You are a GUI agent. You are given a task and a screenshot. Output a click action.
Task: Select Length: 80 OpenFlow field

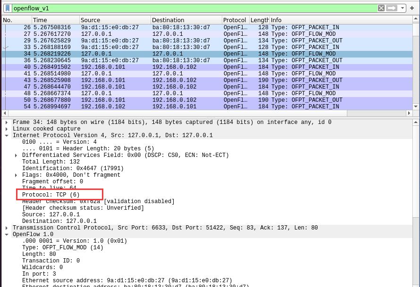[39, 254]
